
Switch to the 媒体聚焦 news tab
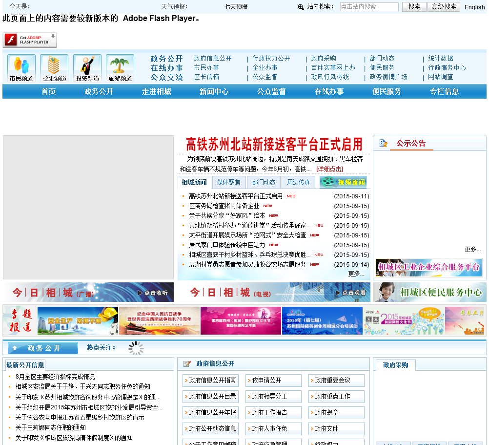point(228,182)
